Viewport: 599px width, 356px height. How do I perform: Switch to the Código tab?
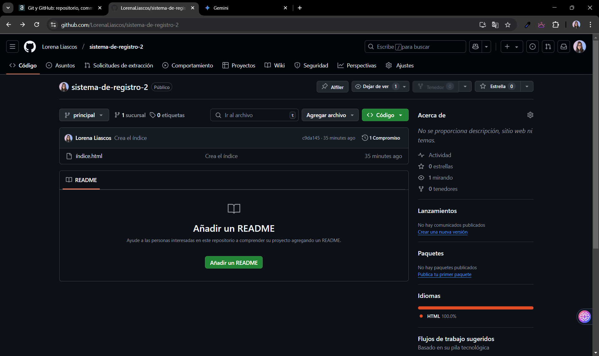(x=23, y=65)
